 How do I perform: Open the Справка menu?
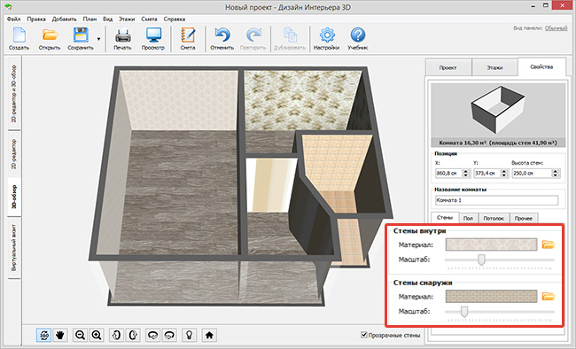(x=175, y=19)
